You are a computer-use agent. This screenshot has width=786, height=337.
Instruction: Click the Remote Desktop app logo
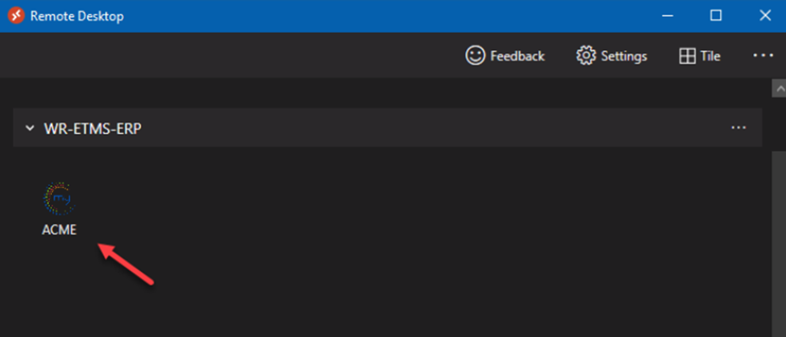coord(16,16)
